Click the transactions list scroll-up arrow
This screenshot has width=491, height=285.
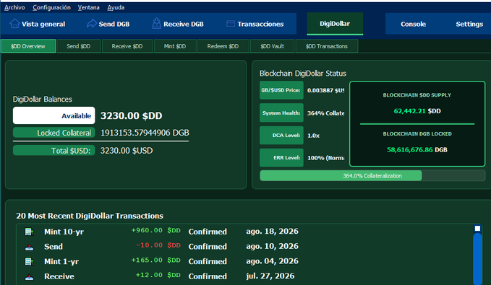click(x=477, y=229)
